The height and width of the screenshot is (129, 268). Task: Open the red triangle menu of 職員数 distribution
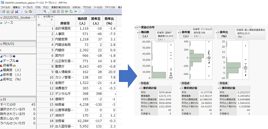[x=140, y=32]
